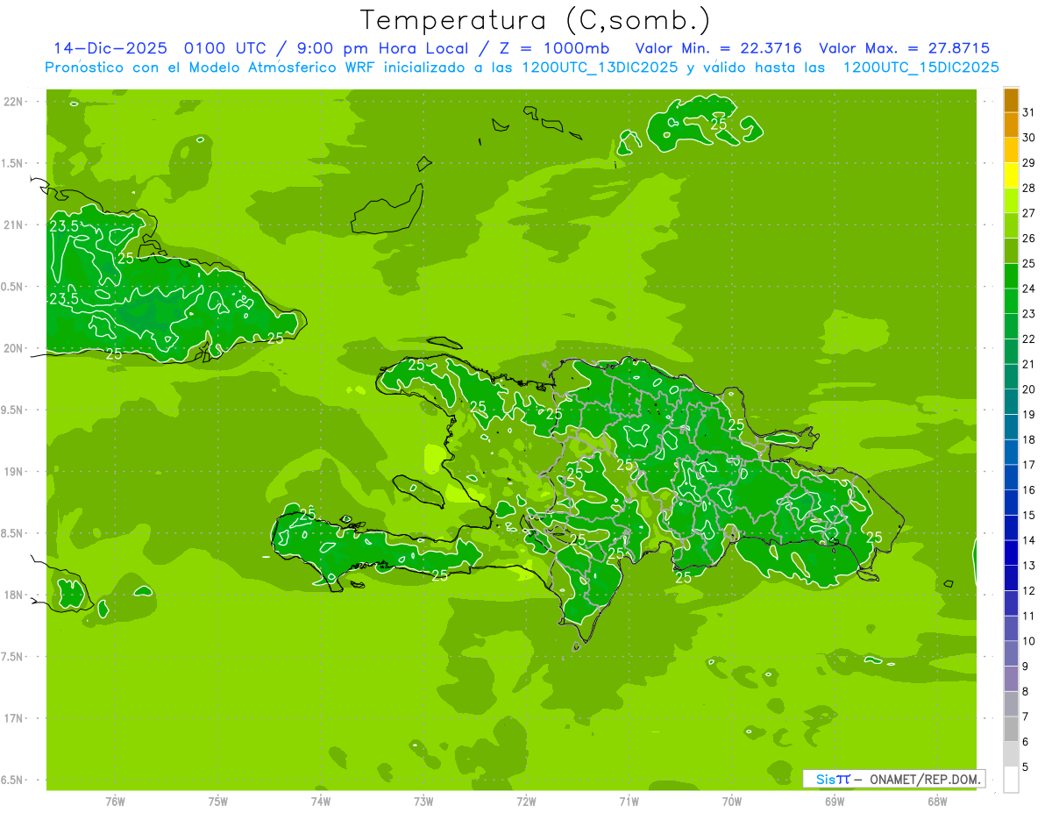Viewport: 1052px width, 813px height.
Task: Pick the yellow swatch between 28 and 29
Action: 1011,175
